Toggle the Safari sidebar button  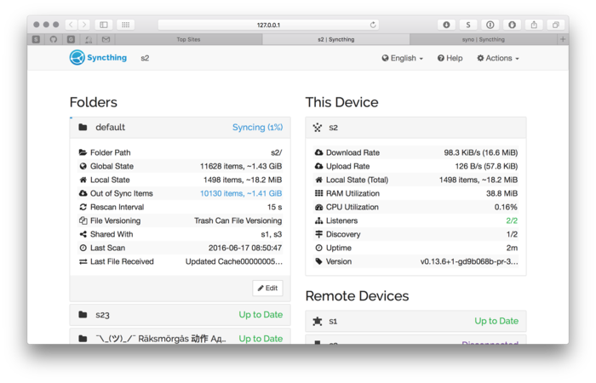(x=103, y=25)
